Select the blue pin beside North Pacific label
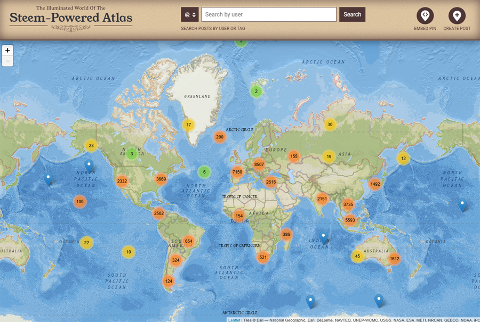The image size is (480, 322). (x=89, y=166)
